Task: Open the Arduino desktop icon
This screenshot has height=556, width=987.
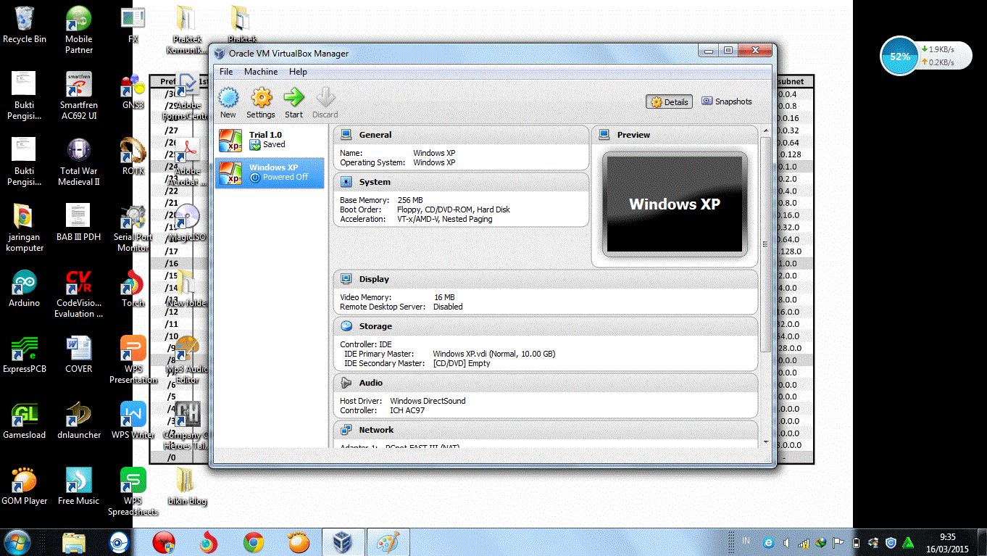Action: (24, 289)
